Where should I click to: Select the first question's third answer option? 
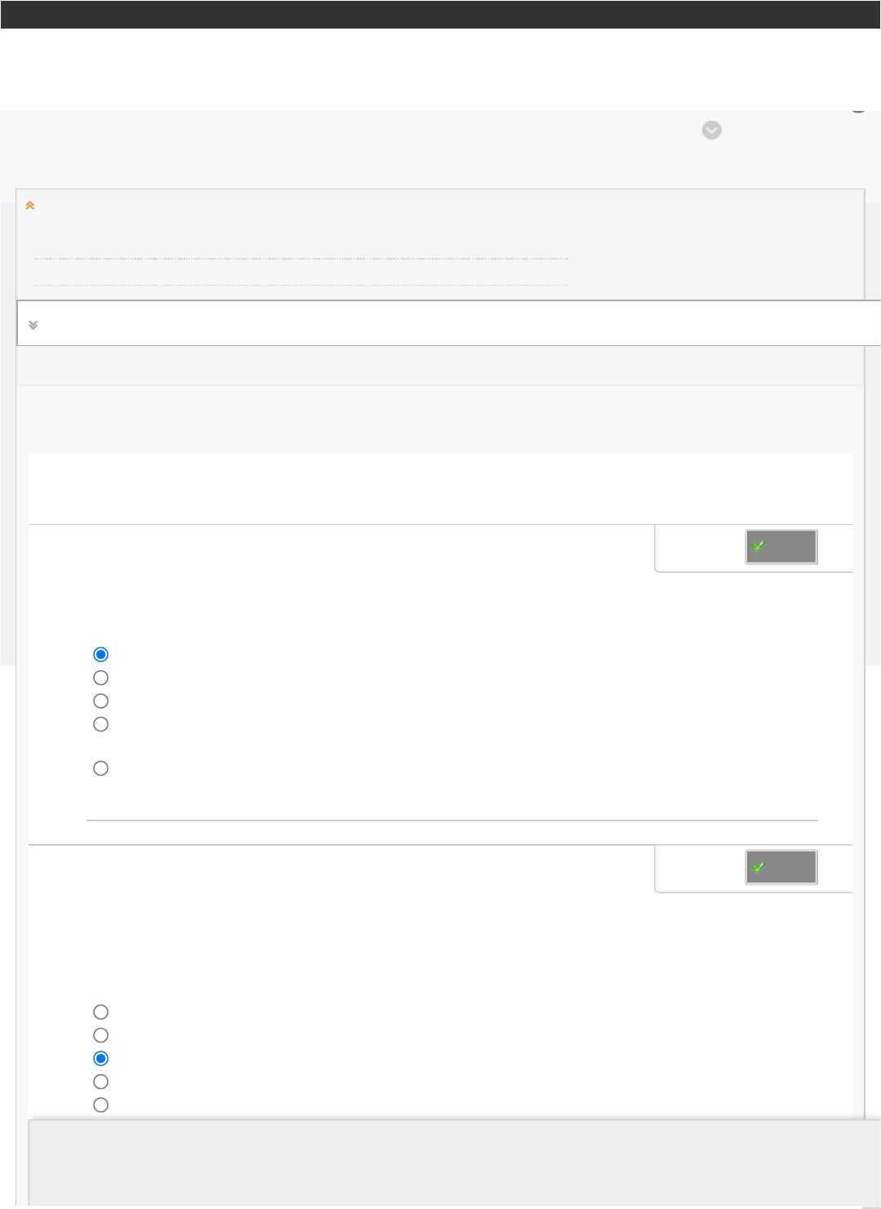101,701
